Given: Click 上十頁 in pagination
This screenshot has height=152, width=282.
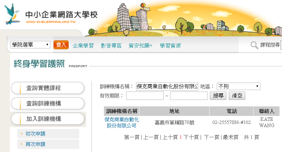Looking at the screenshot, I should coord(170,137).
